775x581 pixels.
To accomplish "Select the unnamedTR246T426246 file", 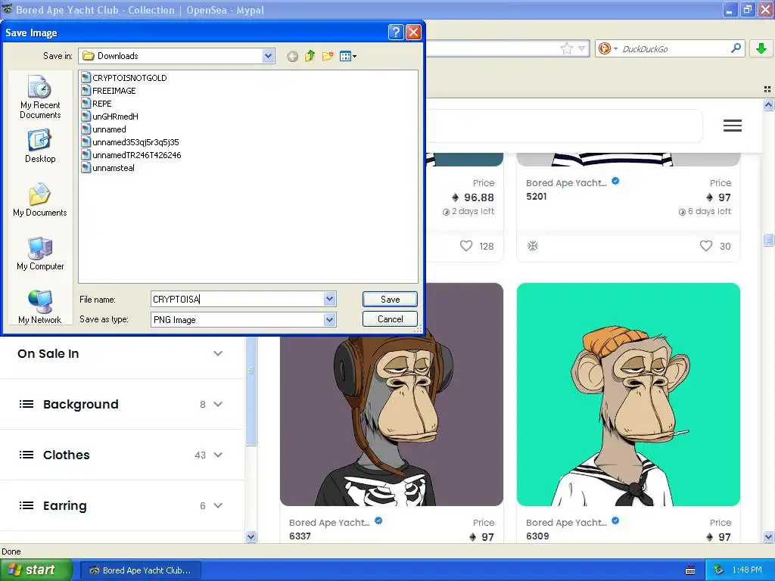I will 131,154.
